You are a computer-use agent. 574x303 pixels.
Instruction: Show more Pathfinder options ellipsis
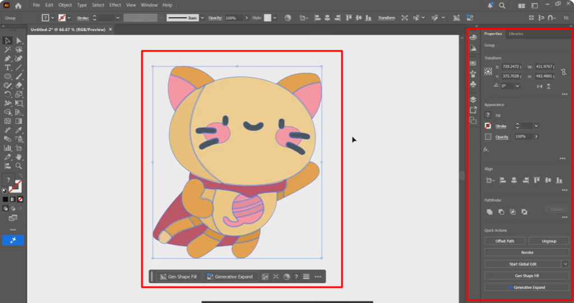[x=564, y=217]
